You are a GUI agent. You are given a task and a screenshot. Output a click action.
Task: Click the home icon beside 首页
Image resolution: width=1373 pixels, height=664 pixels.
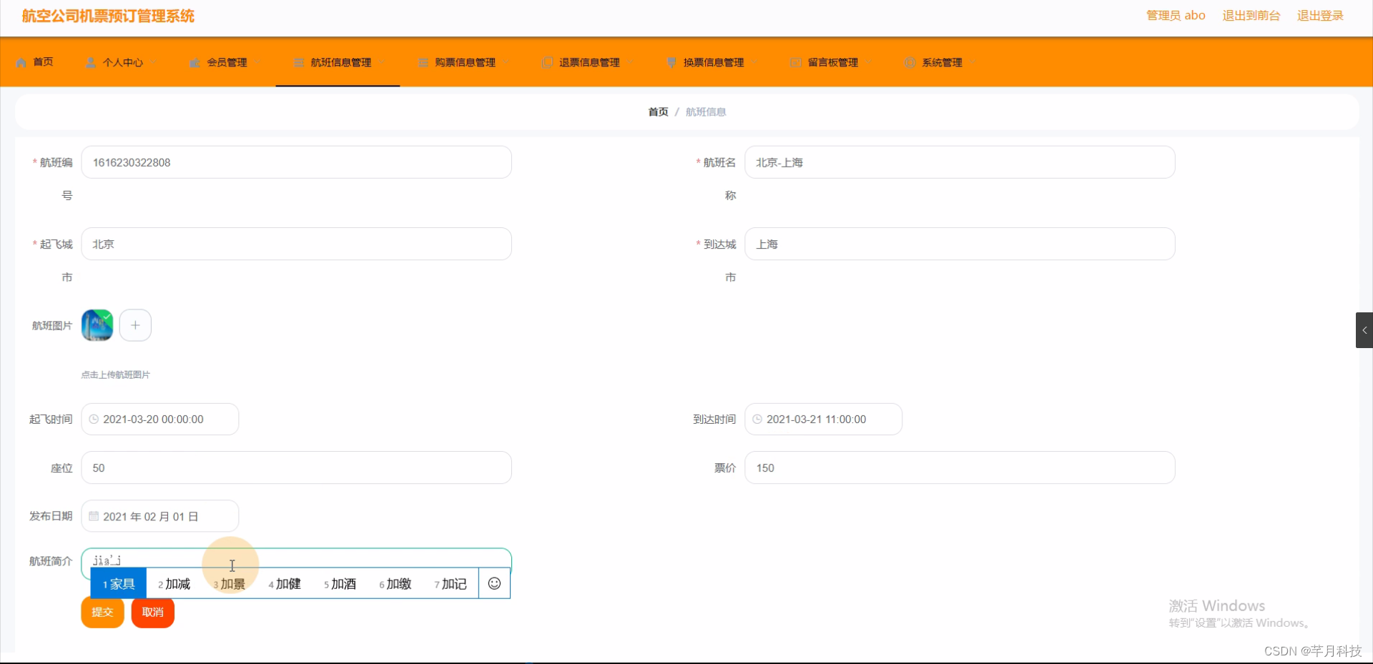pos(21,62)
